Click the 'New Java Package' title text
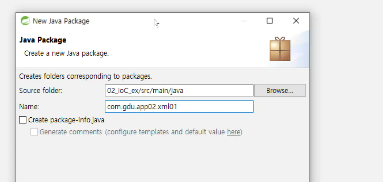Screen dimensions: 383x182 click(61, 21)
